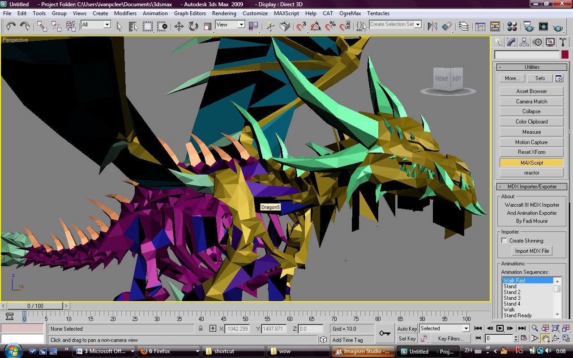Activate the Select and Rotate tool
573x358 pixels.
coord(193,26)
